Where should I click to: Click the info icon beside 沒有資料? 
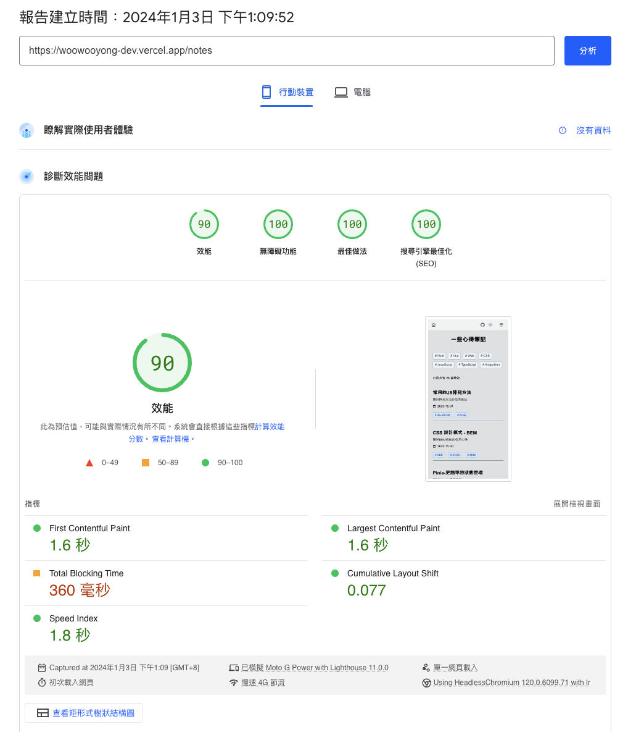(x=563, y=130)
